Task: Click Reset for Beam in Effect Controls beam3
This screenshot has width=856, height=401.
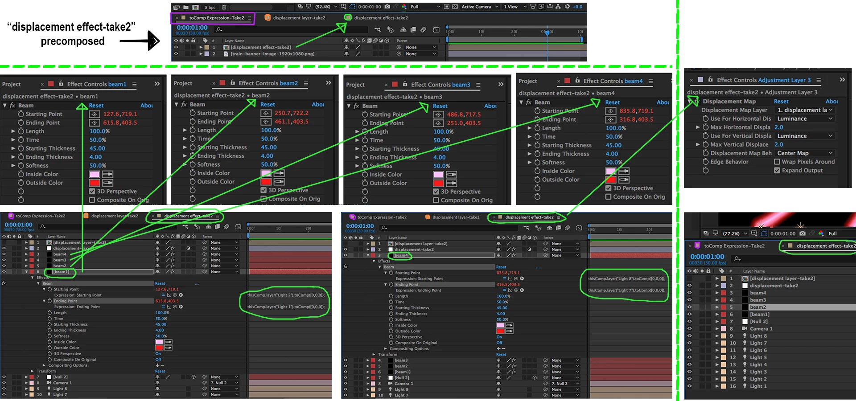Action: (440, 106)
